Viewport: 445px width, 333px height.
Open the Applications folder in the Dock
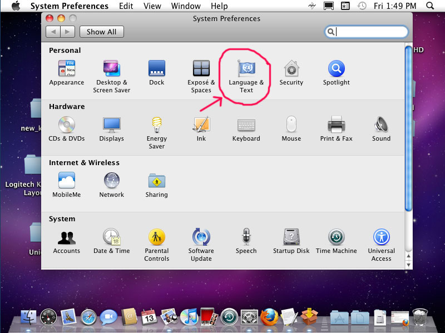[340, 317]
